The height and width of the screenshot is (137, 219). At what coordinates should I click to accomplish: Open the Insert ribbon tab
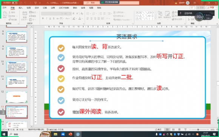tap(21, 8)
